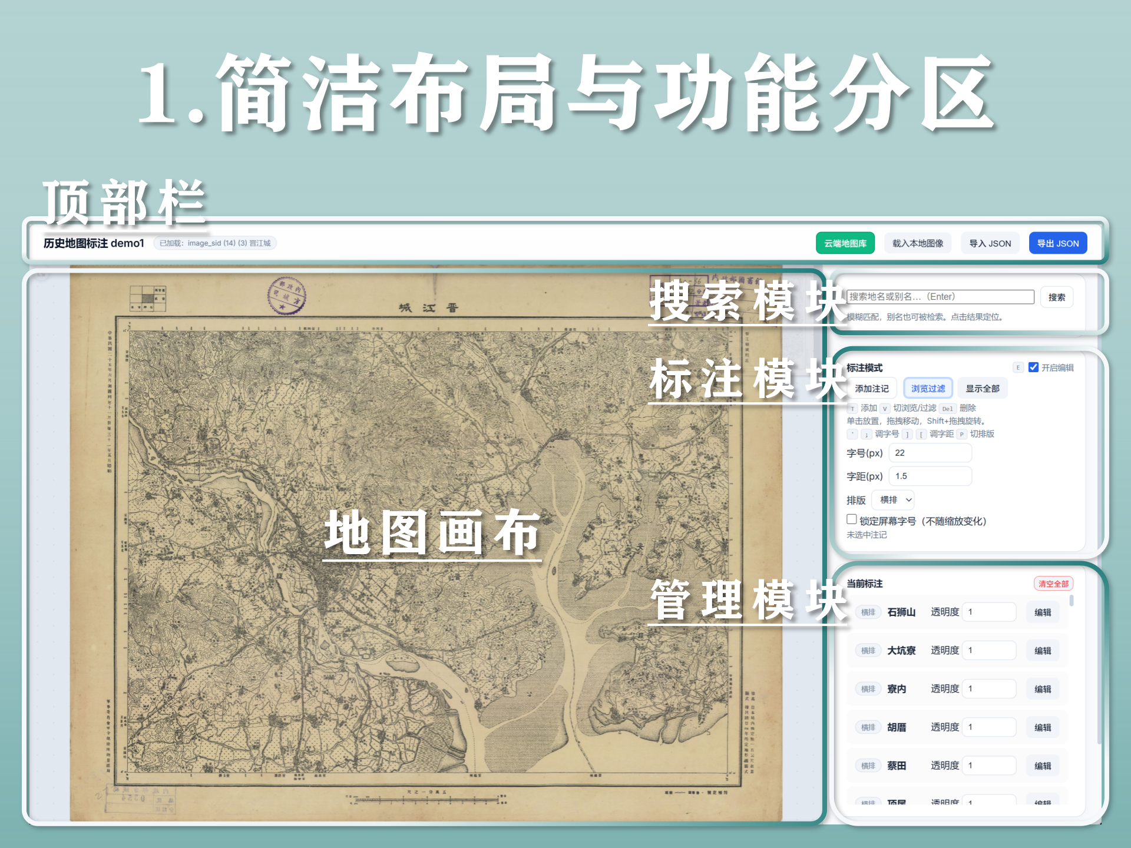
Task: Click the 搜索 button
Action: pyautogui.click(x=1056, y=297)
